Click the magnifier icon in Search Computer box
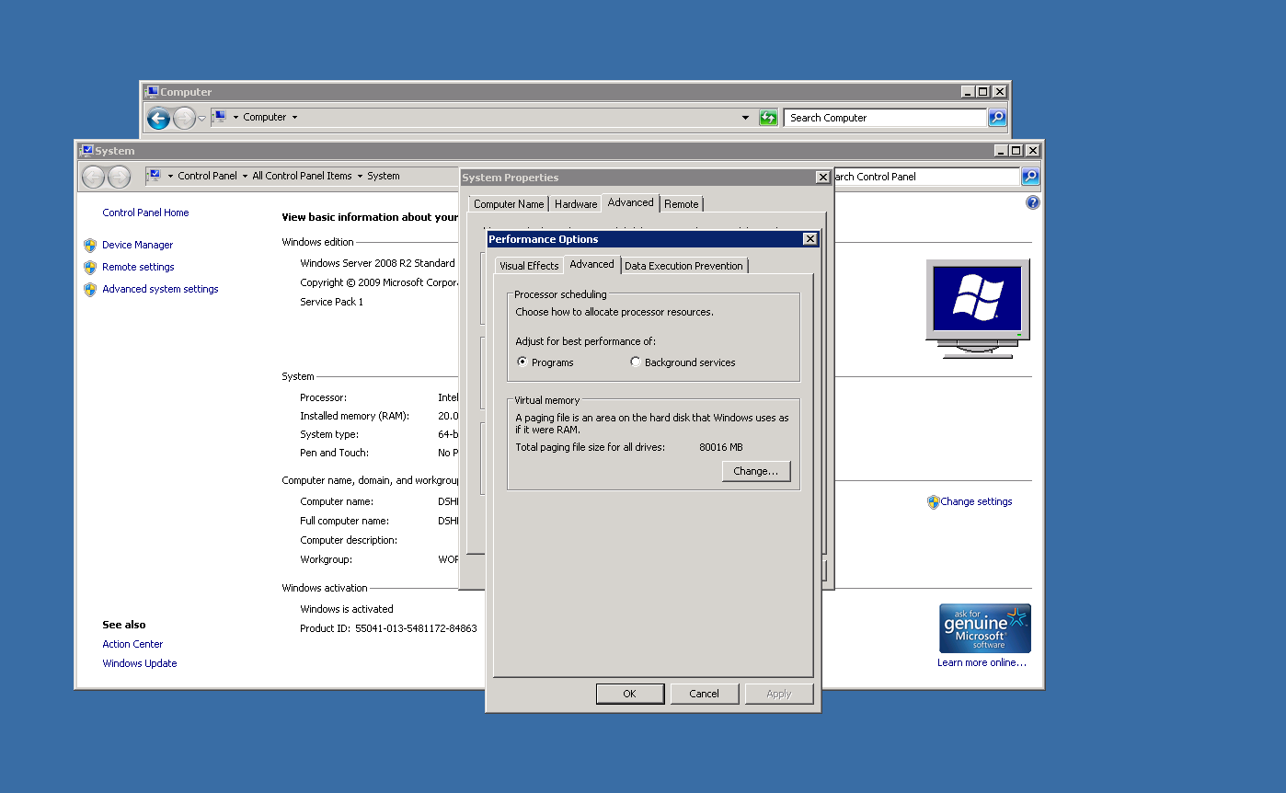The width and height of the screenshot is (1286, 793). pos(997,117)
